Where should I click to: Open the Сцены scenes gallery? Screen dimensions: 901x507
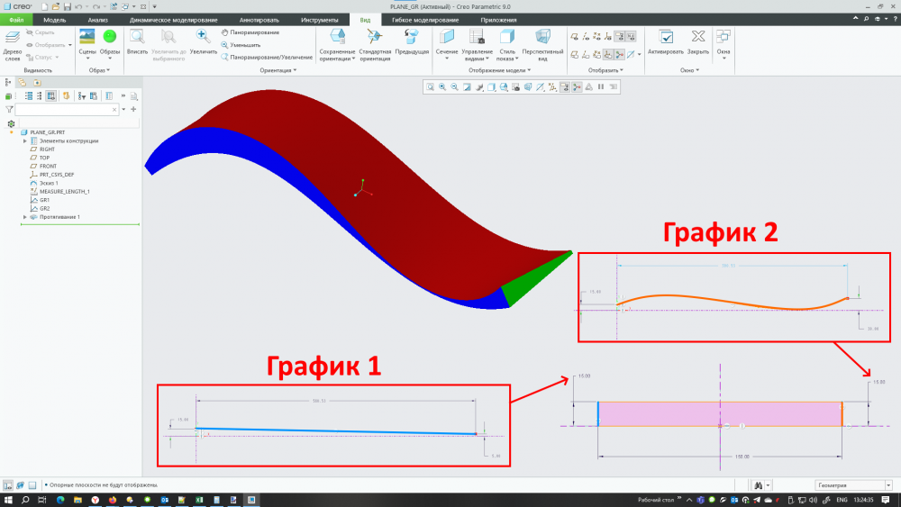[87, 43]
